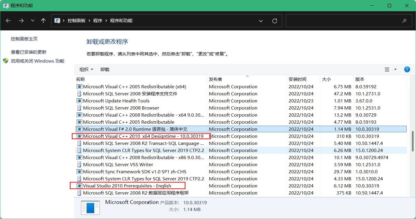Image resolution: width=416 pixels, height=219 pixels.
Task: Refresh the program list in address bar
Action: (275, 21)
